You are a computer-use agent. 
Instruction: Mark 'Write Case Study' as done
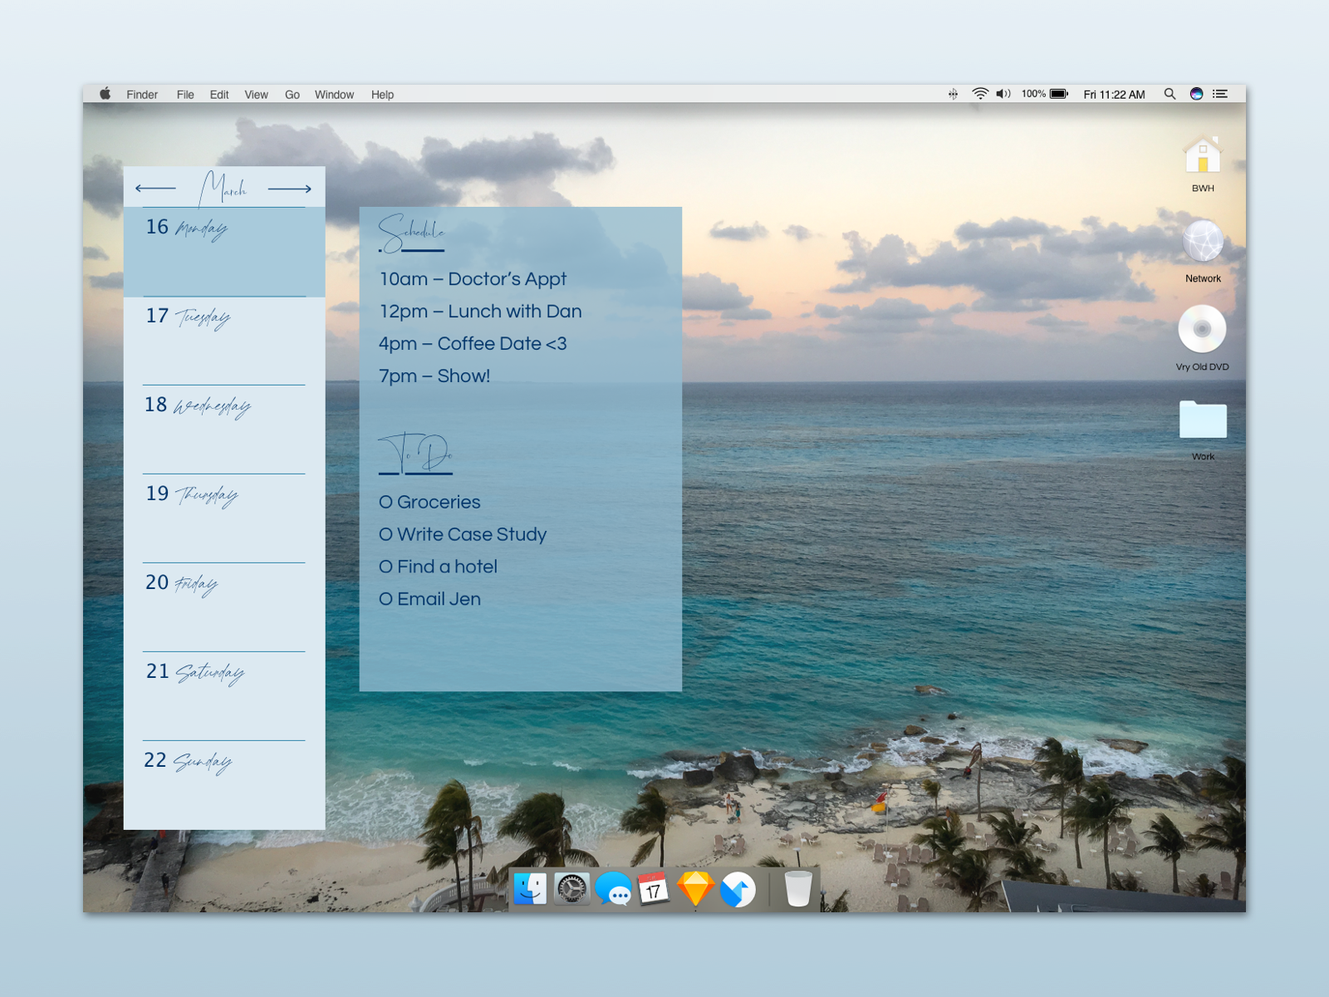385,534
